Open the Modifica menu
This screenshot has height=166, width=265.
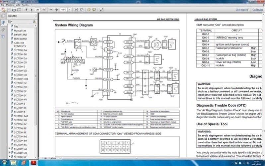click(x=10, y=5)
